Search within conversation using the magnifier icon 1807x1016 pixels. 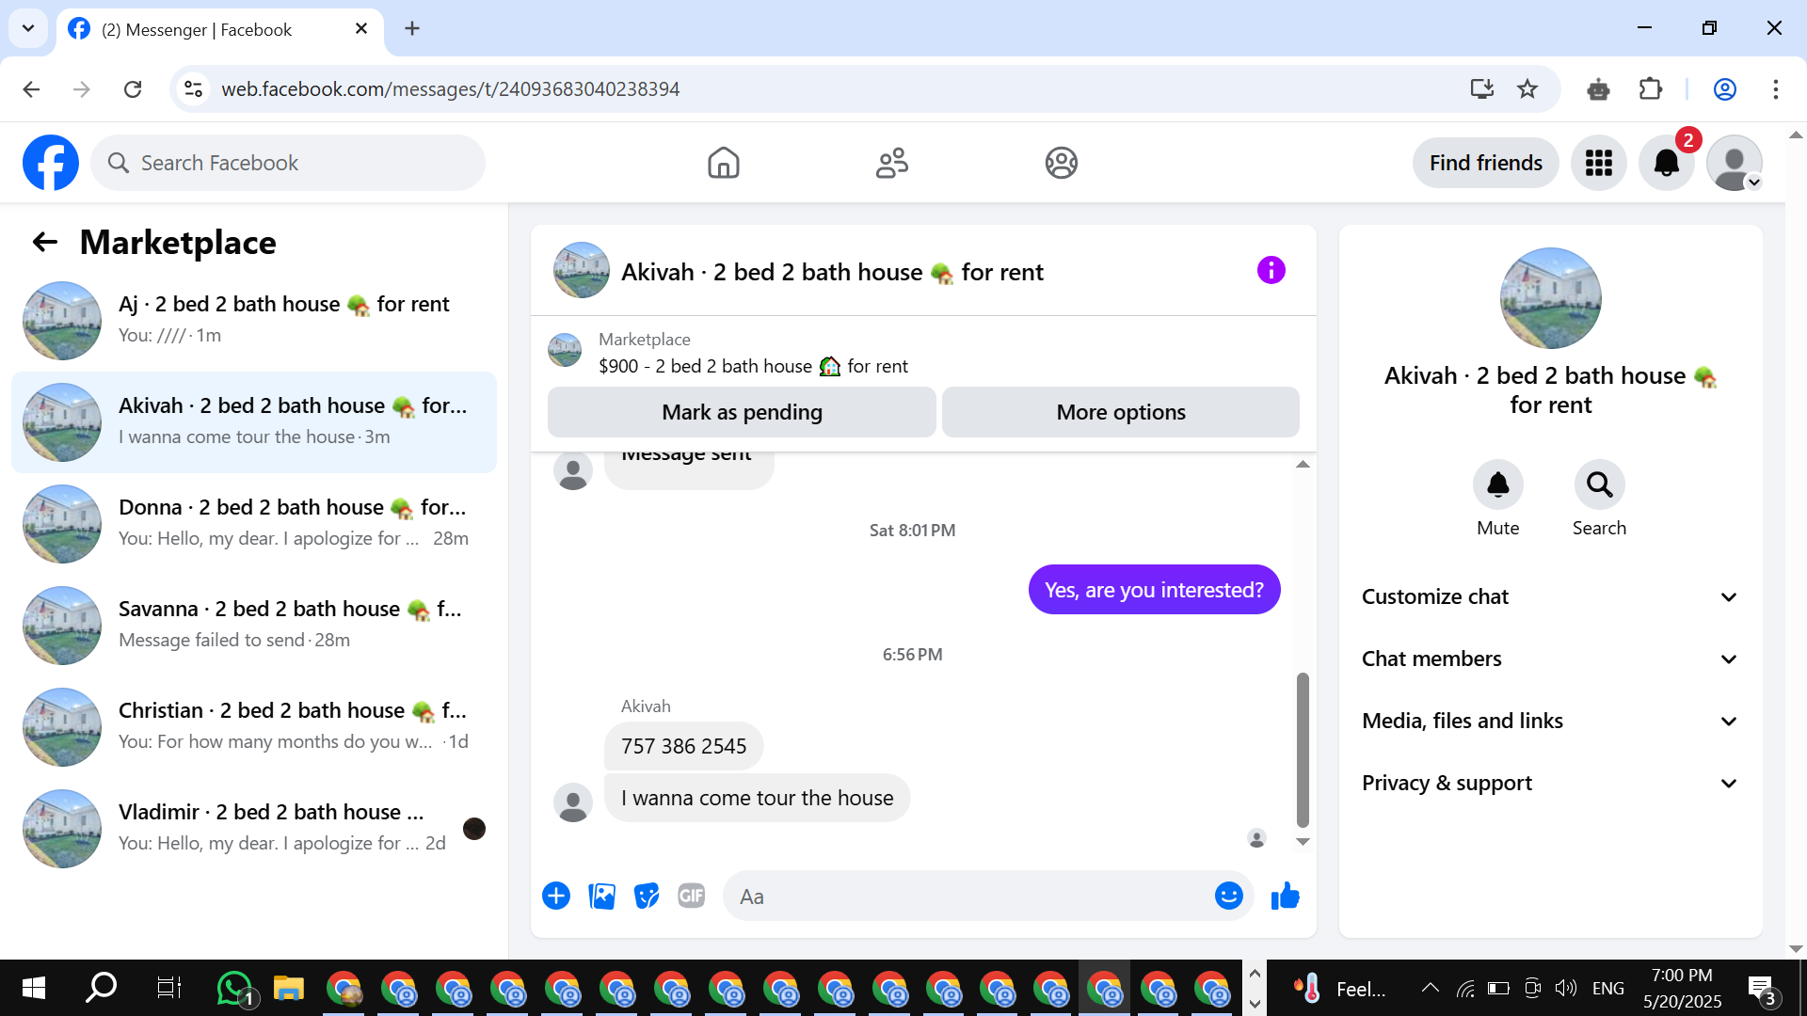coord(1599,485)
